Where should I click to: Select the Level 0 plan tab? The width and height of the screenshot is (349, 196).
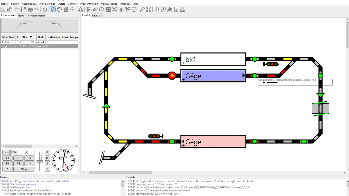[x=86, y=15]
